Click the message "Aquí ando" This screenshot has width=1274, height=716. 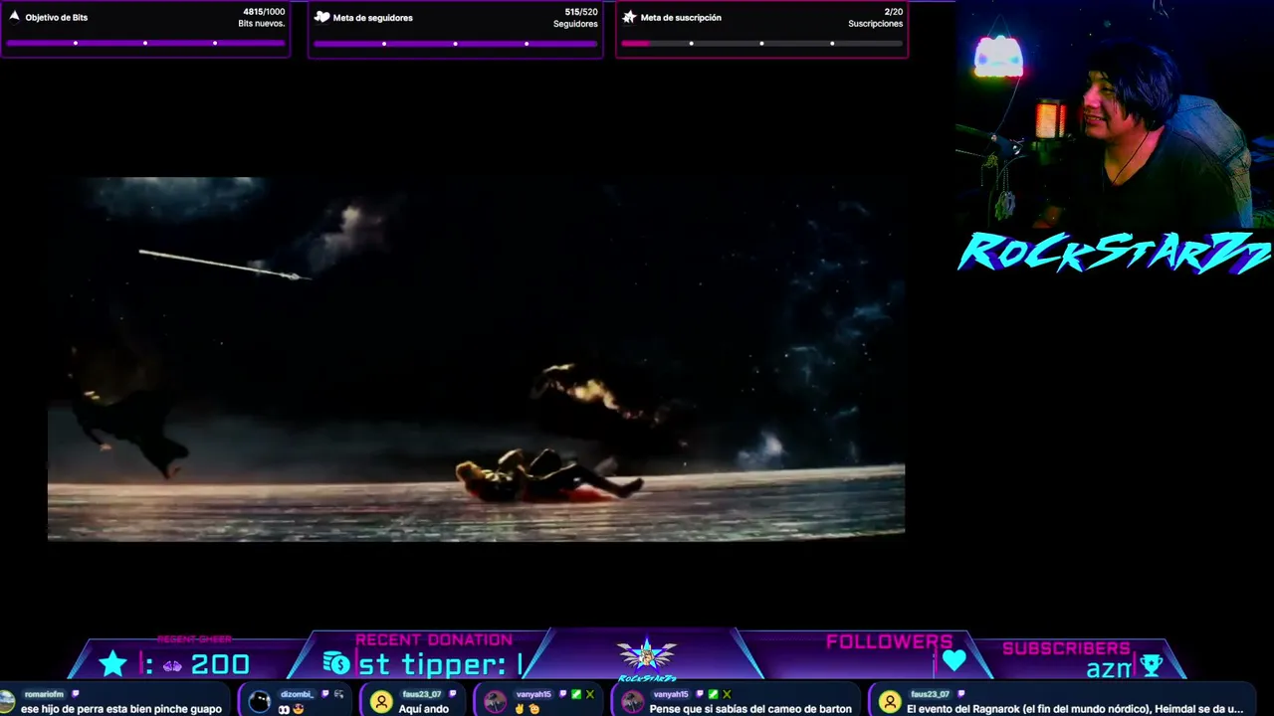point(424,709)
